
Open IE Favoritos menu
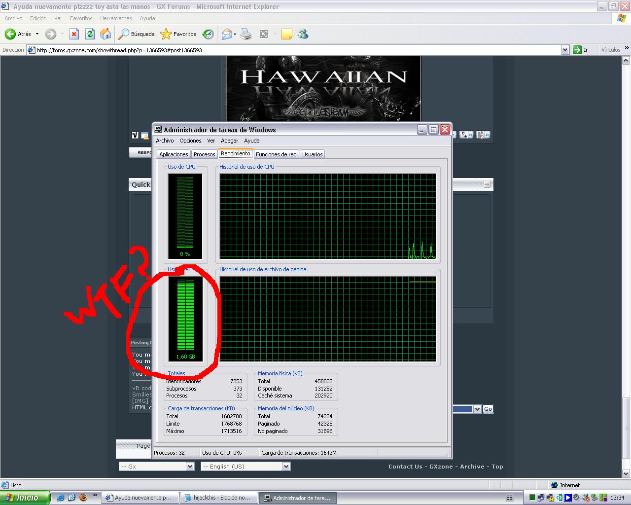pyautogui.click(x=81, y=18)
